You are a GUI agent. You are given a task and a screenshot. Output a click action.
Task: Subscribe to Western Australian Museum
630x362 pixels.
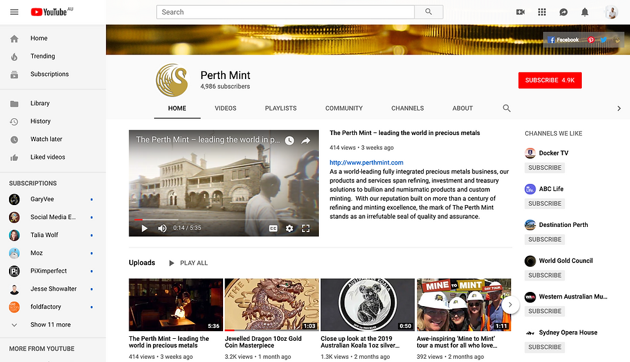coord(545,311)
